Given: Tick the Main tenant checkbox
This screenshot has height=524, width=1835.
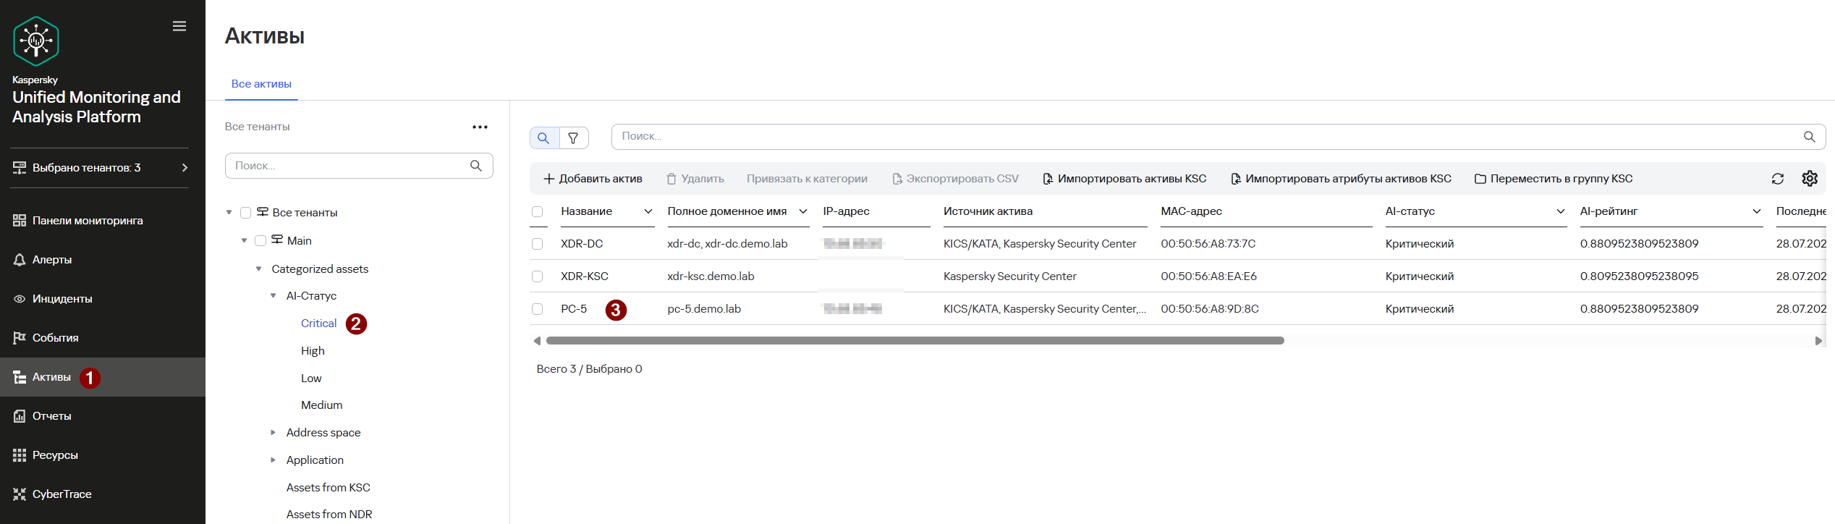Looking at the screenshot, I should (x=260, y=240).
